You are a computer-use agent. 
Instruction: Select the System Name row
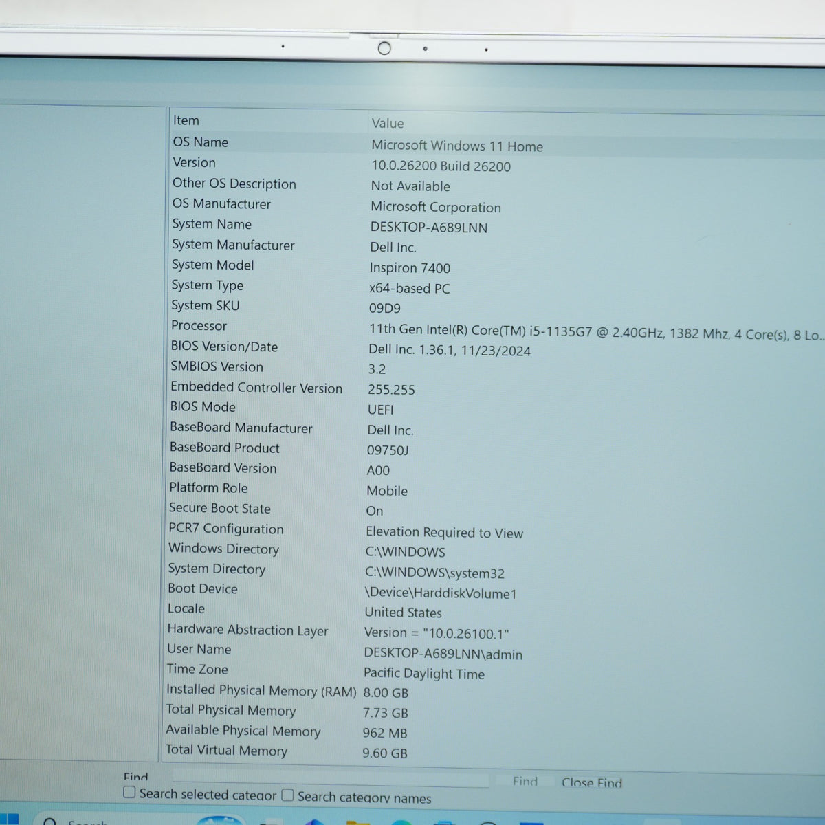coord(496,225)
